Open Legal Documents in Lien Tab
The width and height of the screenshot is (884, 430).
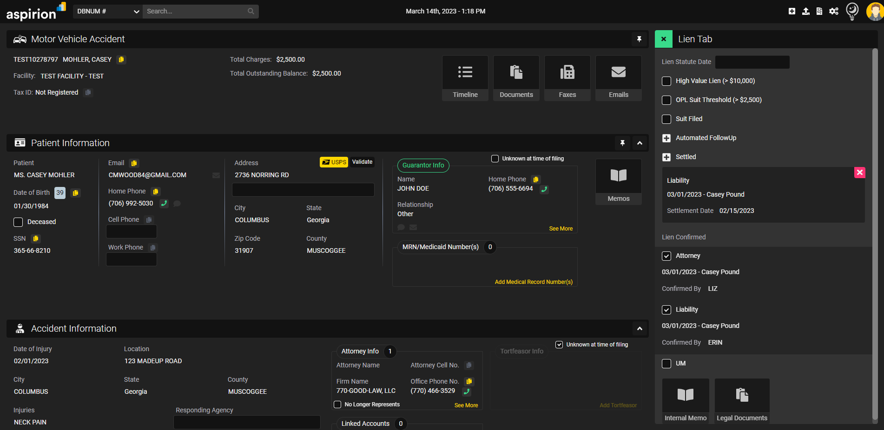(742, 401)
